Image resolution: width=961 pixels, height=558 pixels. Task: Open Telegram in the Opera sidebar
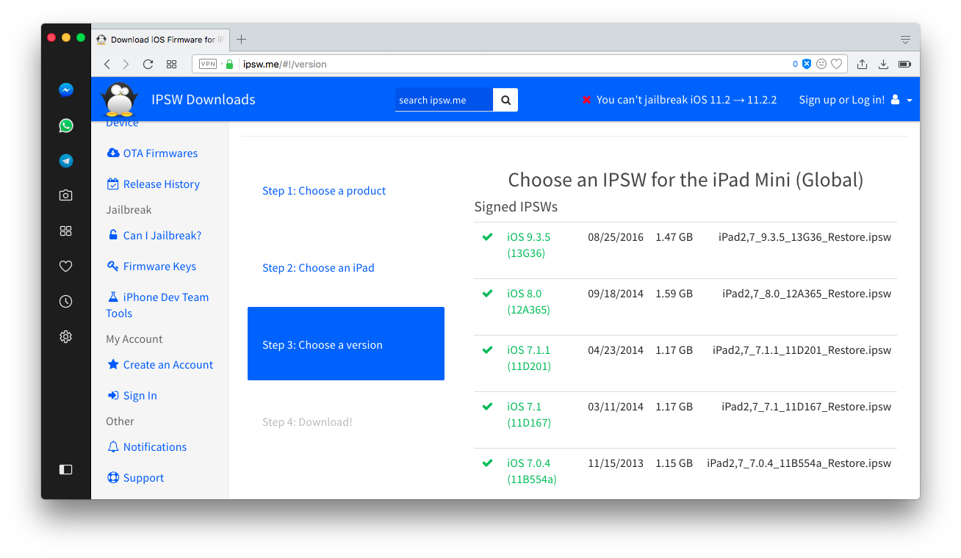point(66,161)
